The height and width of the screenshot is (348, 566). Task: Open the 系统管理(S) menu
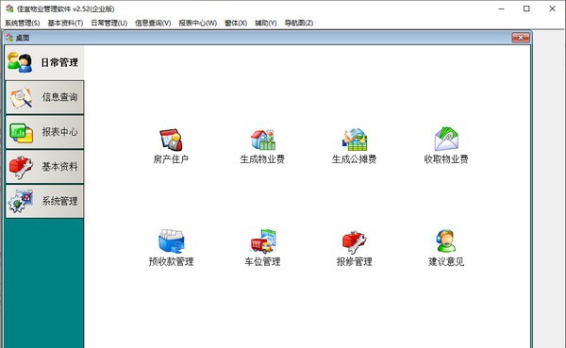(22, 23)
